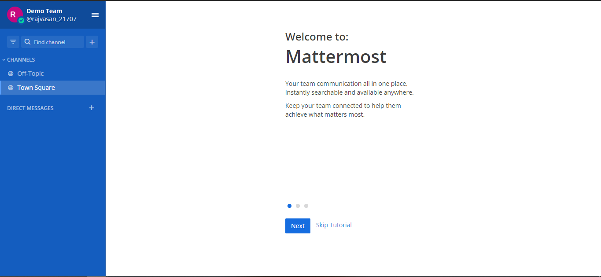601x277 pixels.
Task: Open the channel filter icon
Action: 13,41
